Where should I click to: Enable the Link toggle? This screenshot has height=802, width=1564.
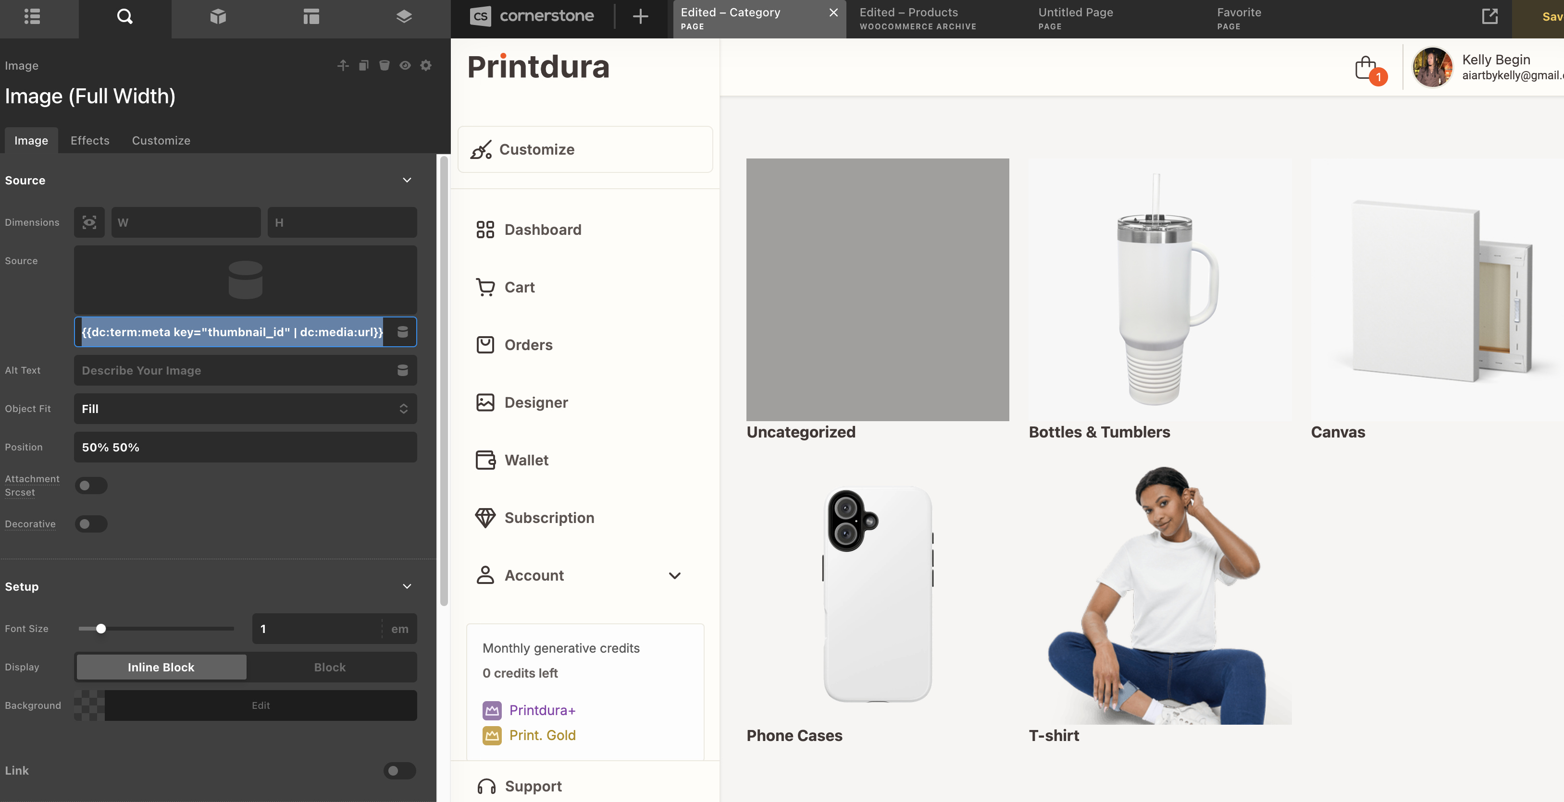(399, 770)
